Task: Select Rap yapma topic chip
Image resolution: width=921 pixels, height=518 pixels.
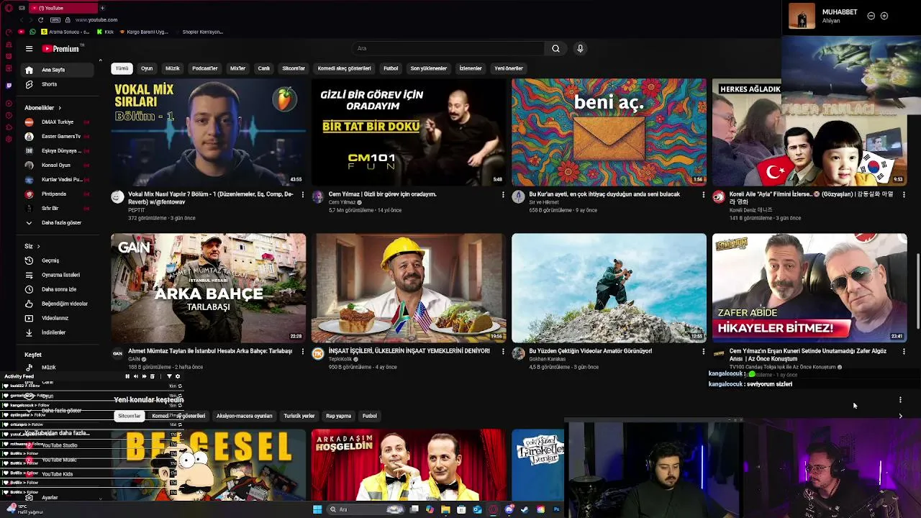Action: [x=338, y=416]
